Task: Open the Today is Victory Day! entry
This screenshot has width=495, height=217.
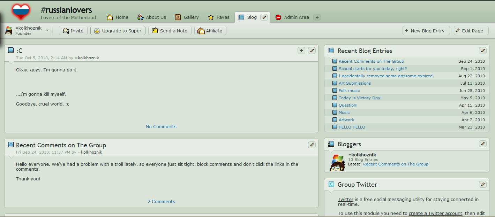Action: 360,98
